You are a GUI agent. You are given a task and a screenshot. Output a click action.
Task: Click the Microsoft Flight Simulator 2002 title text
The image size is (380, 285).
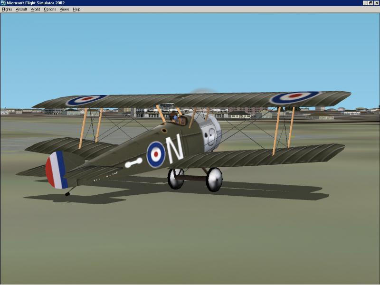click(36, 3)
